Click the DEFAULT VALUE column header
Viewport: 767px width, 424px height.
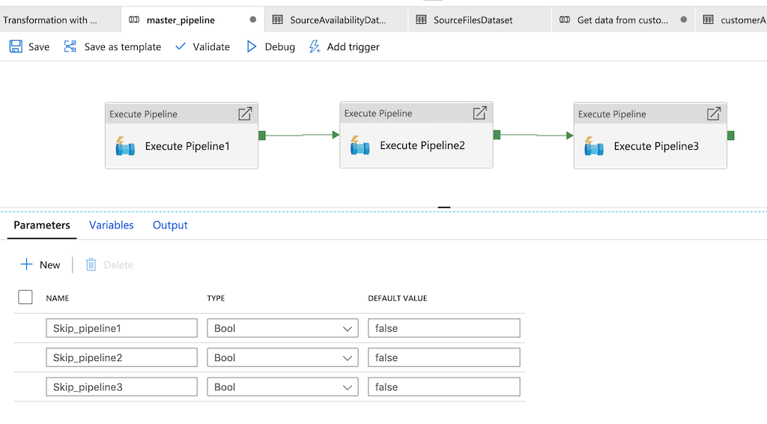[398, 298]
